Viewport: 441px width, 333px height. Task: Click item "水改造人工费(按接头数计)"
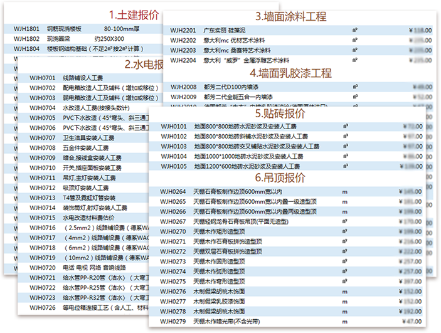[96, 108]
